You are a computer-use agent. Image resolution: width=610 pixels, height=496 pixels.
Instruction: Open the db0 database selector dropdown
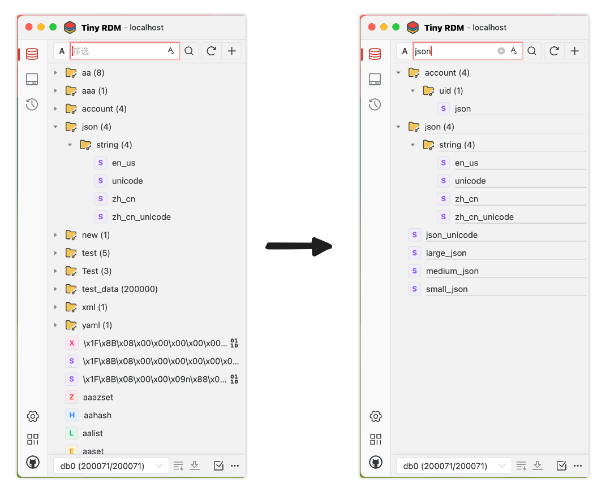point(110,465)
